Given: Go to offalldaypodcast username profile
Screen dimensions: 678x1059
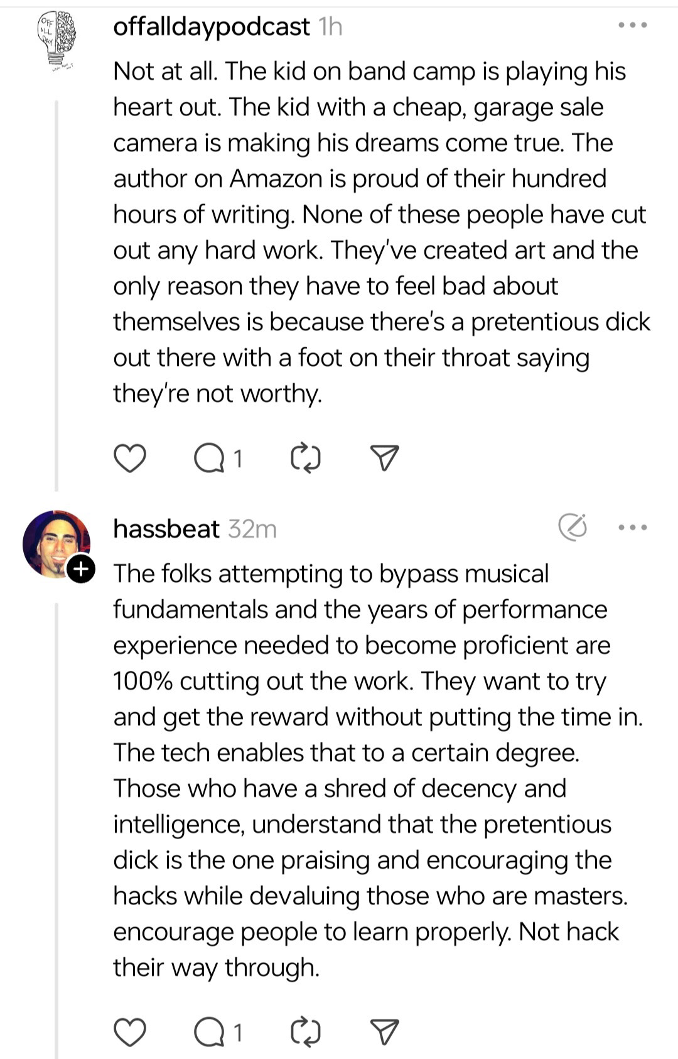Looking at the screenshot, I should click(x=212, y=26).
